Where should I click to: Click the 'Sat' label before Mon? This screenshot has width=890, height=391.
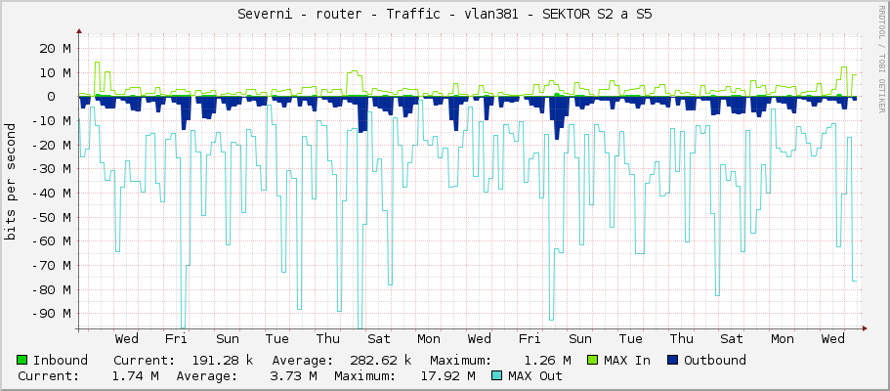point(379,339)
